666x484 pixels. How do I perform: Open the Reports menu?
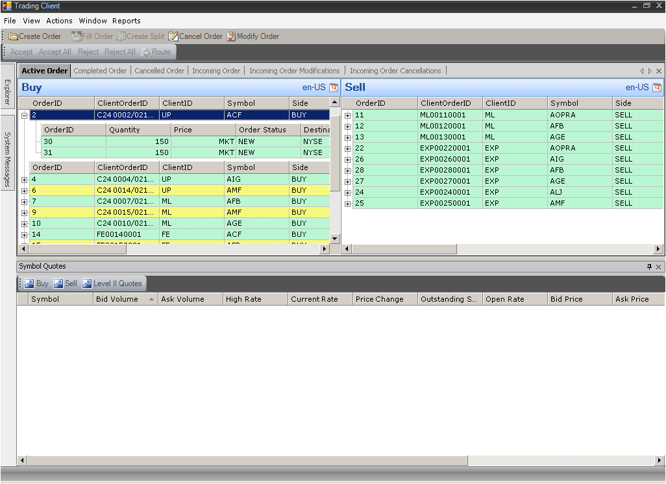tap(126, 21)
